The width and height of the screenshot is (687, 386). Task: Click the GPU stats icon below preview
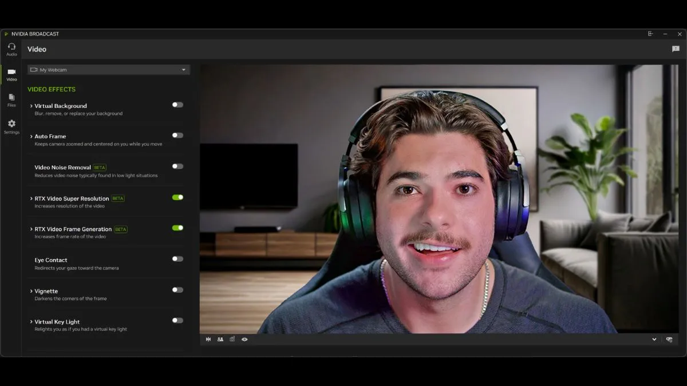(669, 339)
